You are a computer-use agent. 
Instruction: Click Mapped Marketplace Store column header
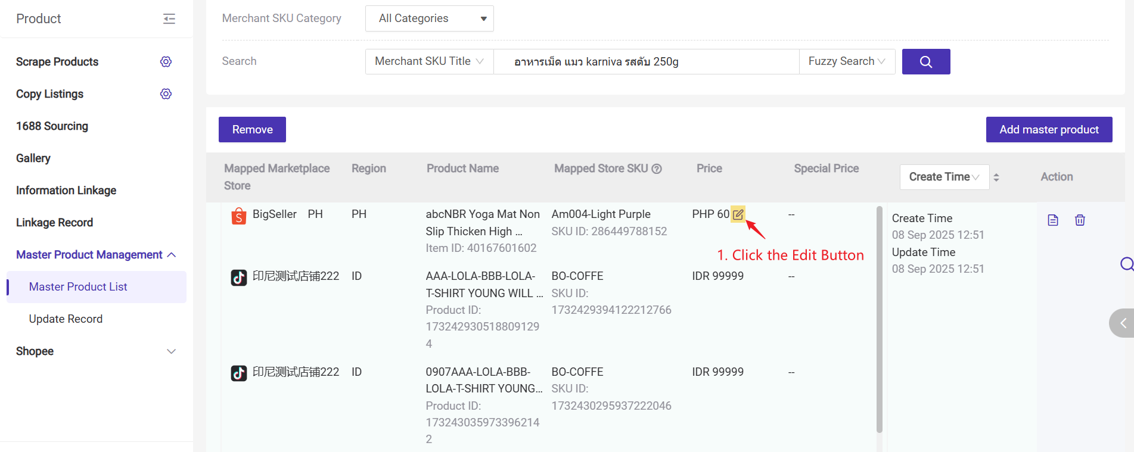[276, 177]
